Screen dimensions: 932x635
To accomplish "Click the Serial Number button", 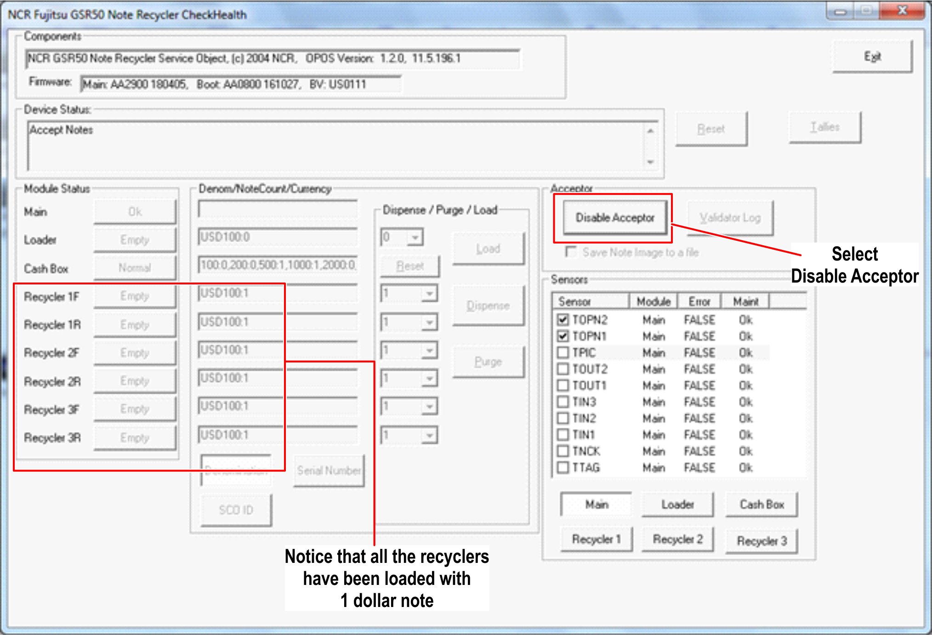I will 329,471.
